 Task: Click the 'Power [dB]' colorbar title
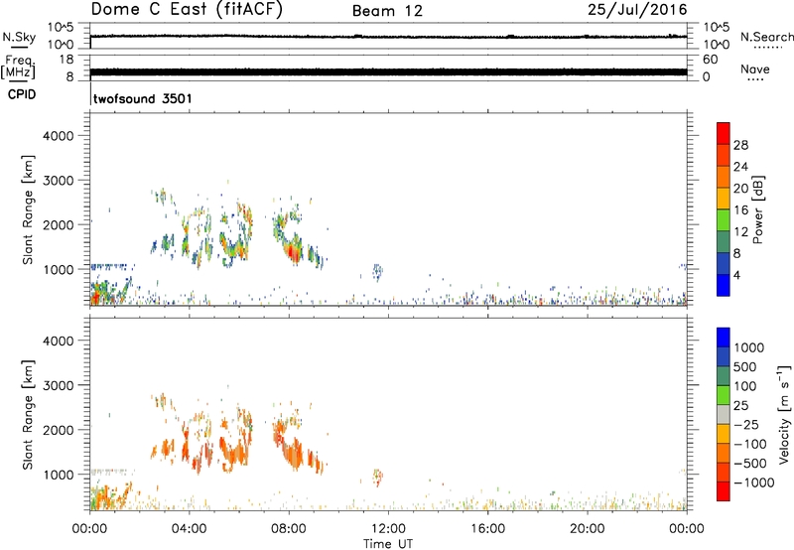coord(757,209)
